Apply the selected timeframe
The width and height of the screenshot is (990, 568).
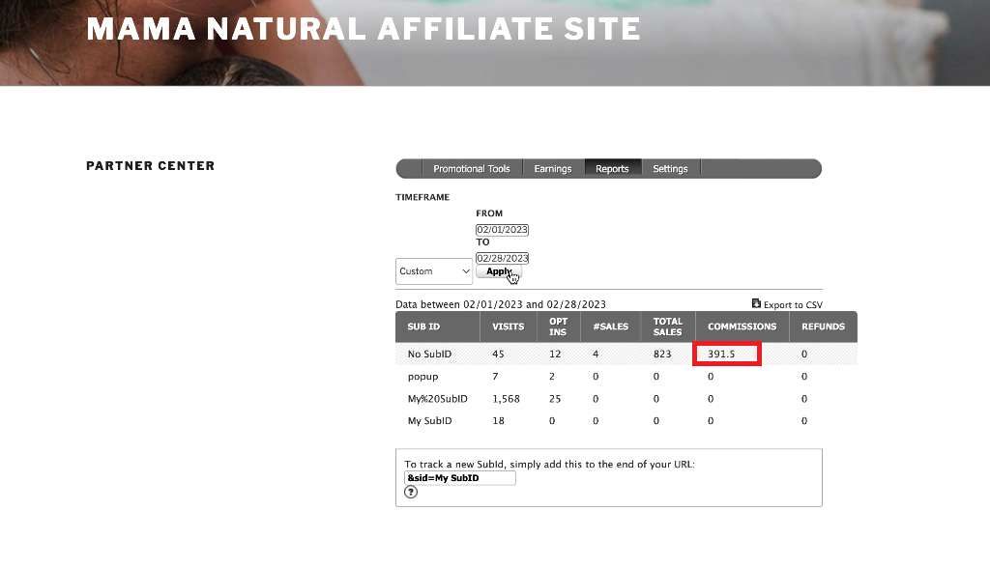pos(499,271)
